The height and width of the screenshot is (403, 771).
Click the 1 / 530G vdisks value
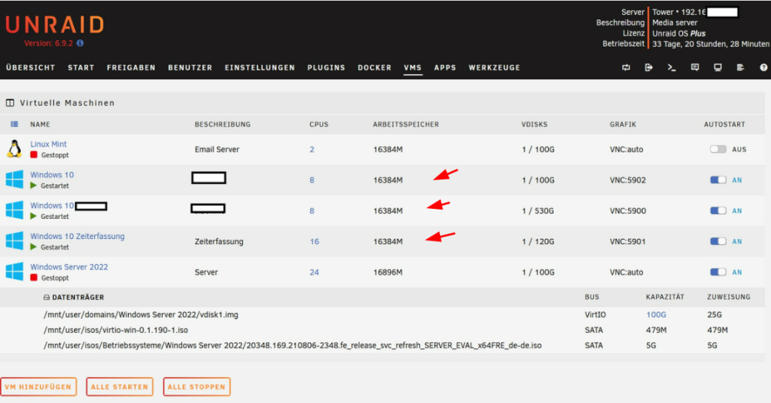tap(538, 211)
